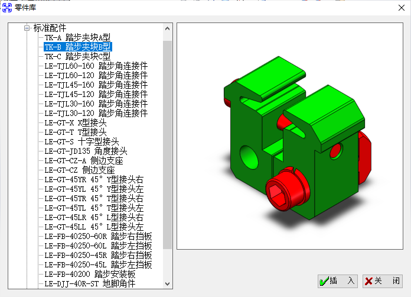Click the green checkmark on 插入 button
Image resolution: width=411 pixels, height=297 pixels.
pyautogui.click(x=324, y=281)
